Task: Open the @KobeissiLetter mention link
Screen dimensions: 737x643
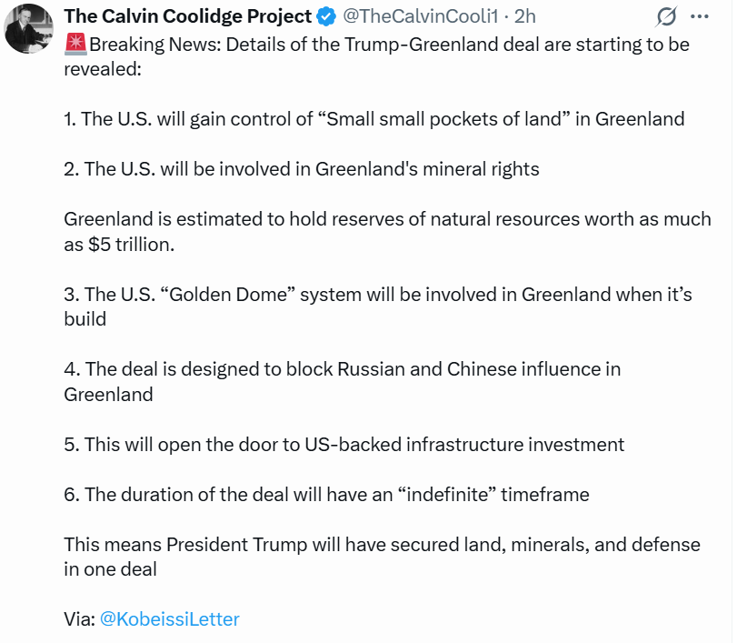Action: 169,619
